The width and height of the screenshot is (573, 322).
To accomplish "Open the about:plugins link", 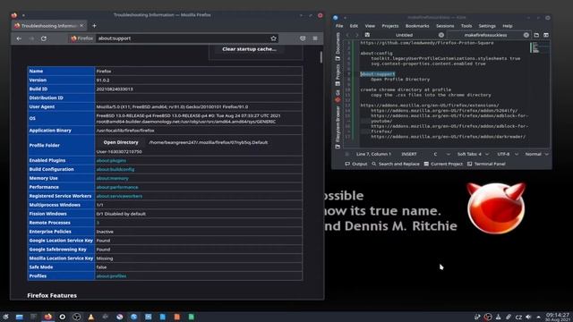I will point(111,161).
